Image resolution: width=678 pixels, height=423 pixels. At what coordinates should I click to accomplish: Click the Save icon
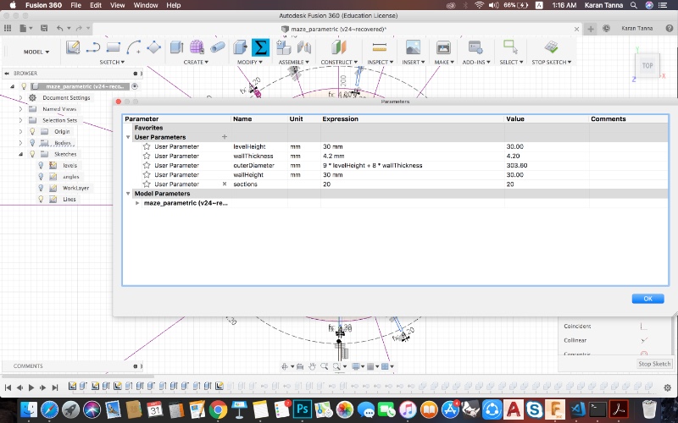click(44, 28)
